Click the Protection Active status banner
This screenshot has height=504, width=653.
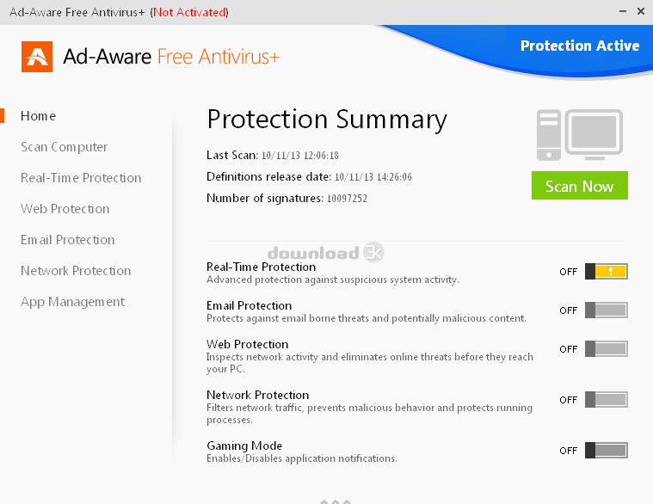tap(579, 46)
